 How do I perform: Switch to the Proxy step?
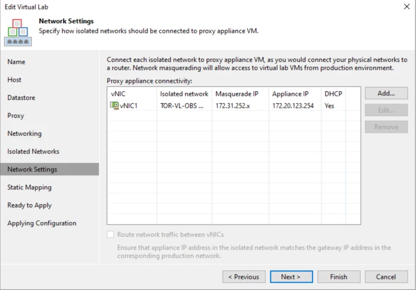(15, 116)
